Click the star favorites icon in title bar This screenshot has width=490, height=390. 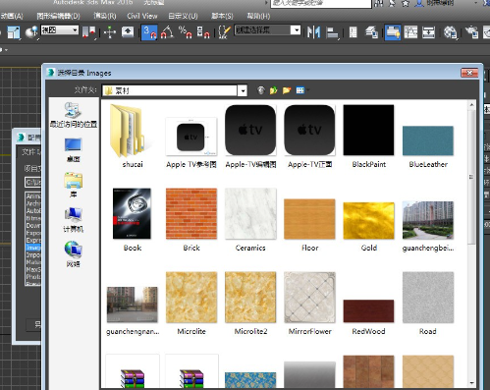tap(406, 3)
